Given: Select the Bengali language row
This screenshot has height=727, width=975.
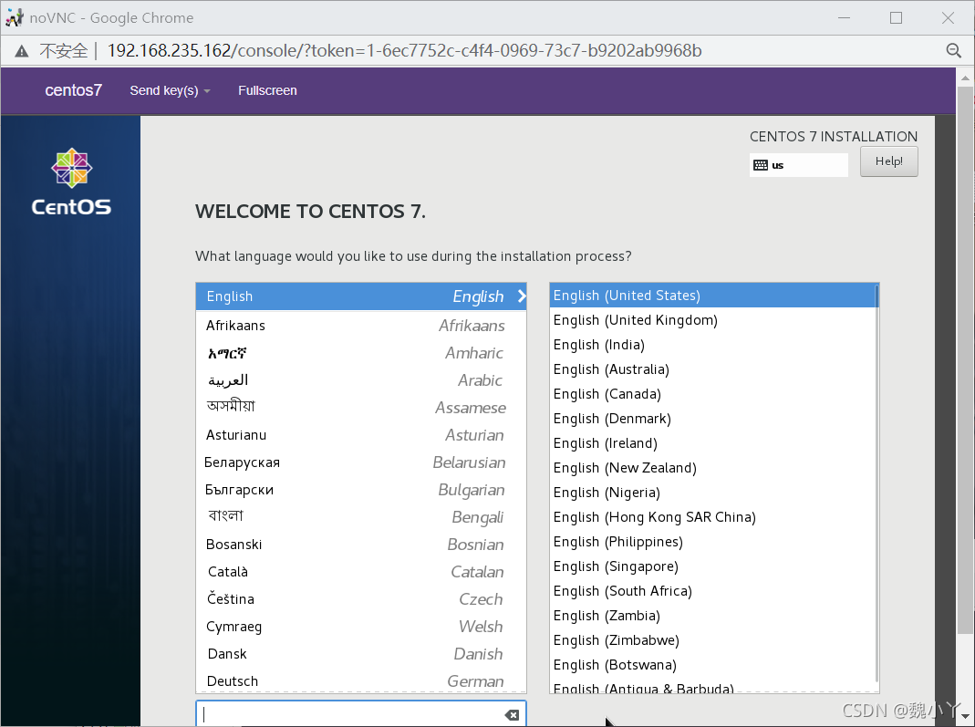Looking at the screenshot, I should pyautogui.click(x=361, y=517).
